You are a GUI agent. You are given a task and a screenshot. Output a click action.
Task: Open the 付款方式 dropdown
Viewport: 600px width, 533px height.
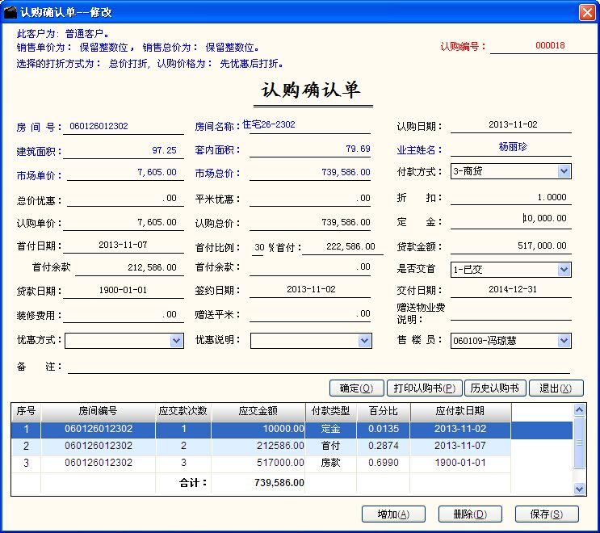coord(564,171)
